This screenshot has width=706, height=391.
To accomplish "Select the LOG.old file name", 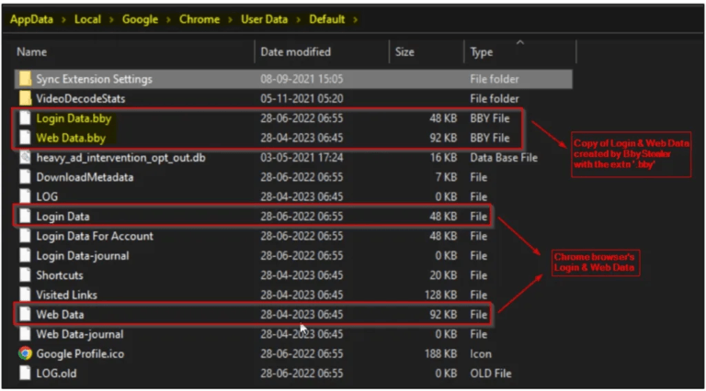I will pyautogui.click(x=56, y=374).
